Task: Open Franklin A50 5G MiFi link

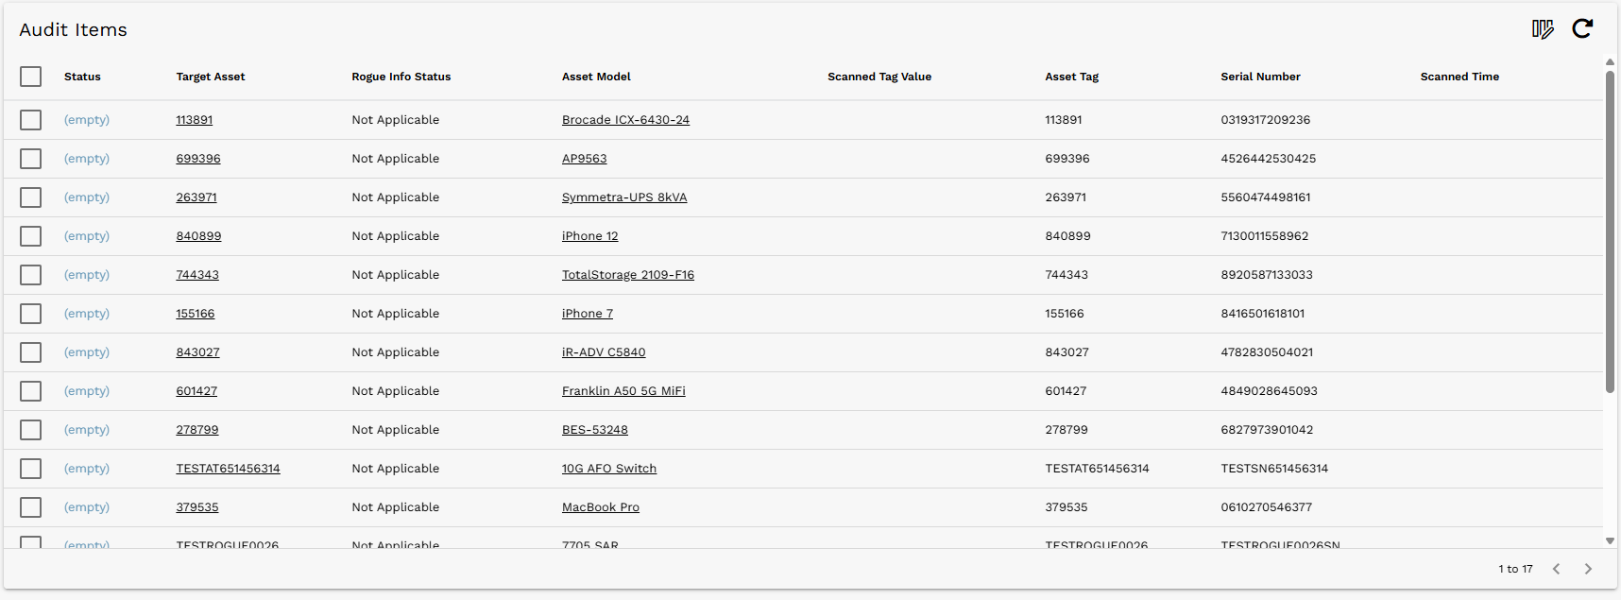Action: point(623,391)
